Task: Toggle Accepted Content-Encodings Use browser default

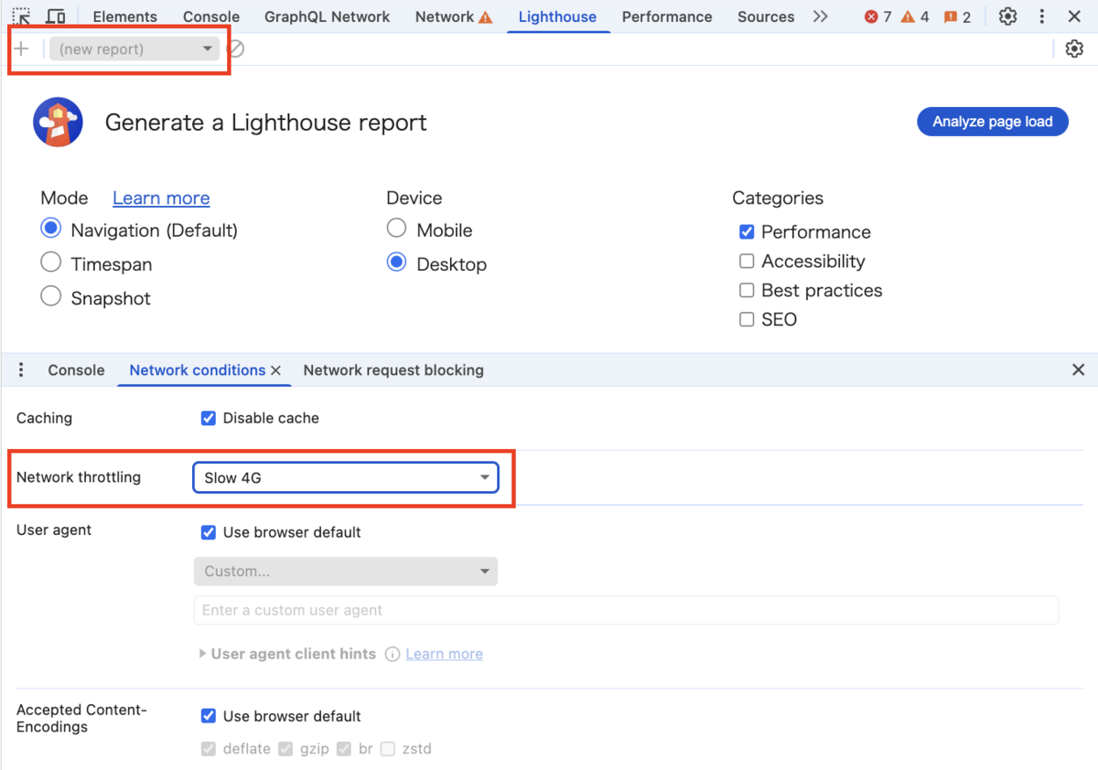Action: (209, 716)
